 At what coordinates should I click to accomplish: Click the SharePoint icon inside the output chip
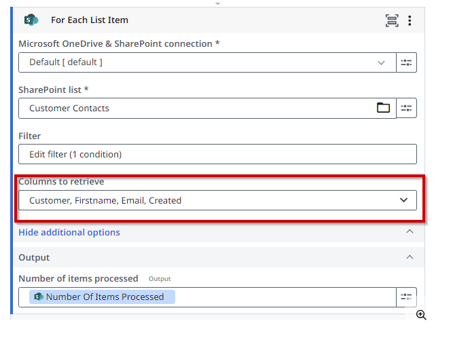click(39, 297)
